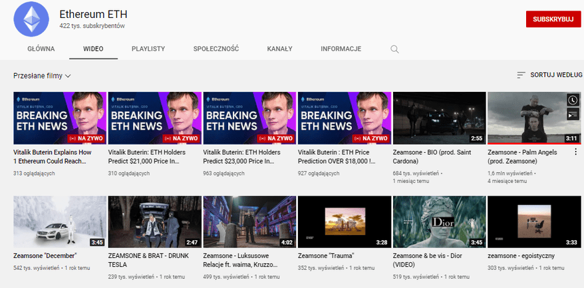Image resolution: width=584 pixels, height=288 pixels.
Task: Select the WIDEO tab
Action: click(93, 49)
